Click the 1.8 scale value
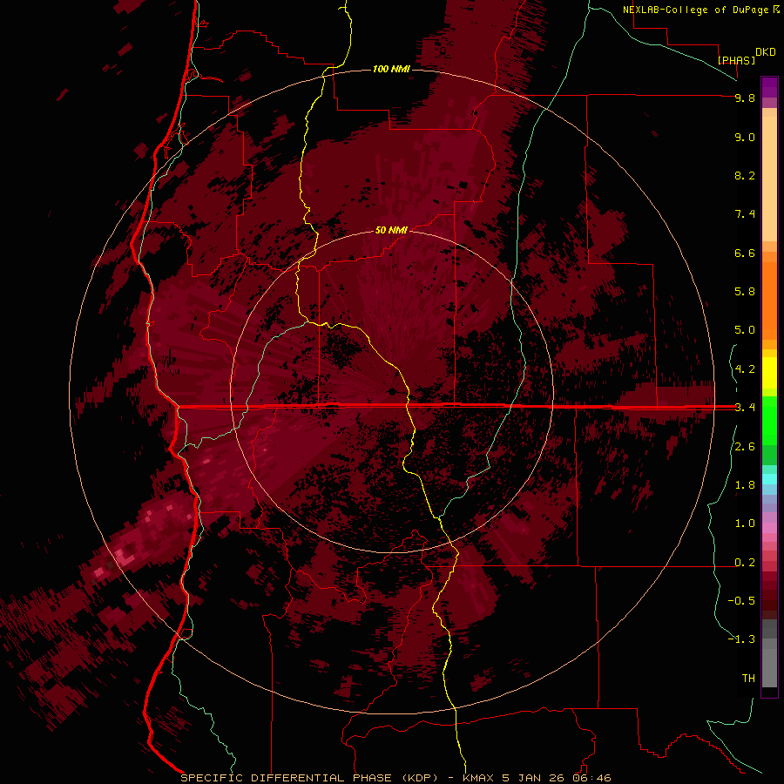 point(745,485)
